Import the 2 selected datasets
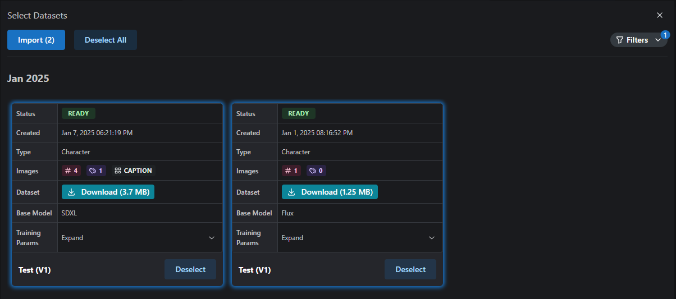This screenshot has width=676, height=299. pos(36,40)
